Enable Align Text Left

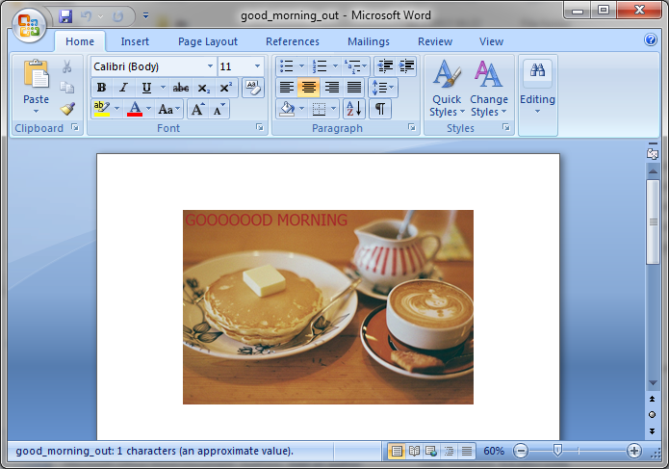tap(286, 88)
